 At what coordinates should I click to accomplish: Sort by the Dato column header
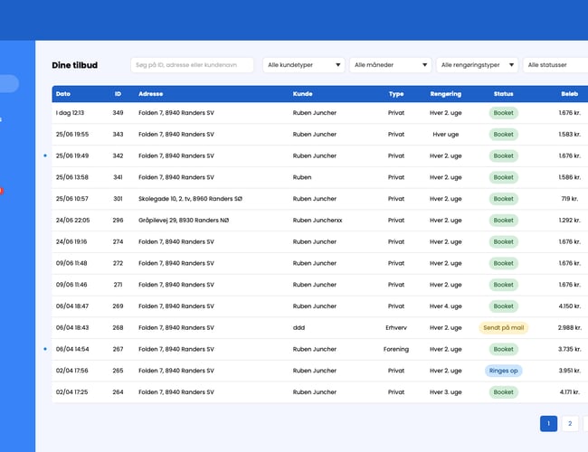(63, 94)
